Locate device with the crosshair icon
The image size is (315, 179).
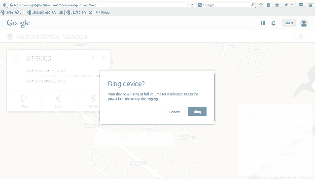pyautogui.click(x=103, y=58)
